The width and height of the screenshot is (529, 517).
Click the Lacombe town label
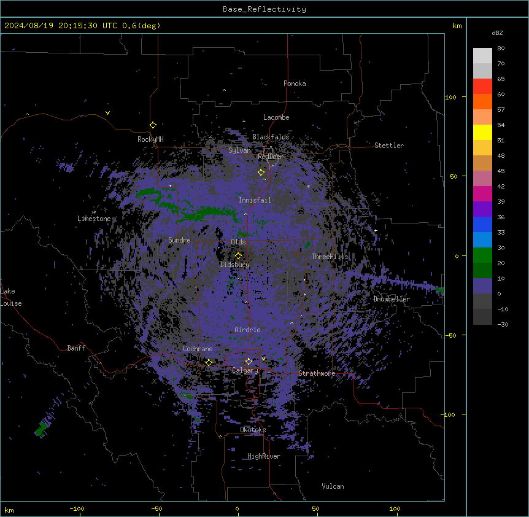pos(276,117)
